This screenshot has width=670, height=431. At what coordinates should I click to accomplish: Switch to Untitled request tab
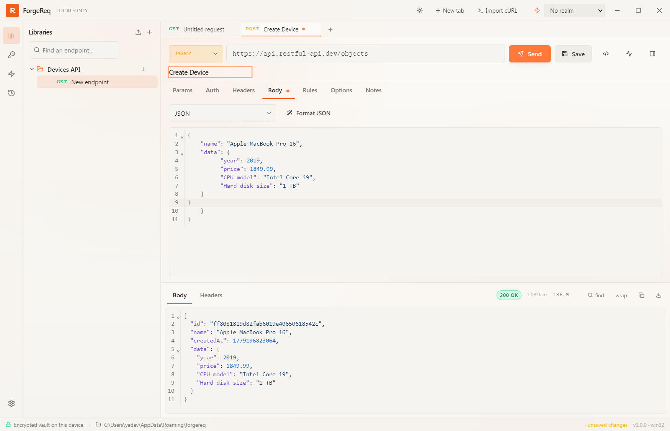pyautogui.click(x=197, y=29)
